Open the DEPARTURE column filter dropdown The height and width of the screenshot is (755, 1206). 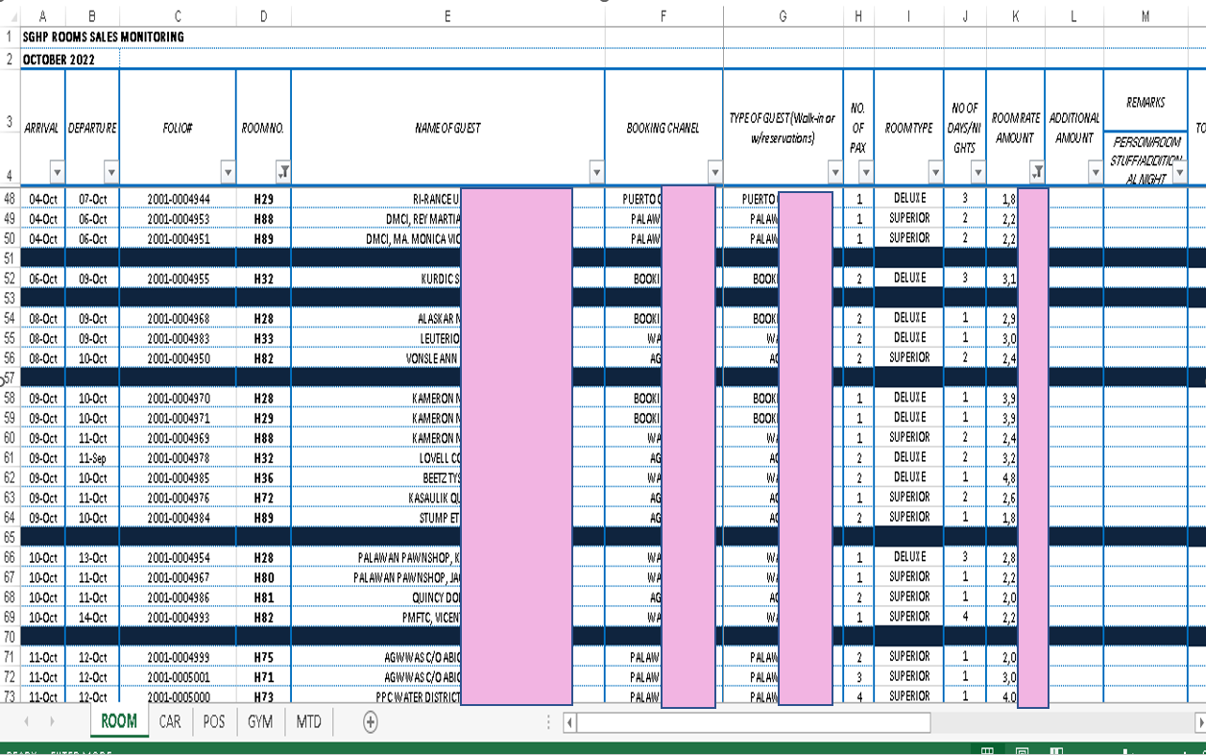click(x=110, y=173)
